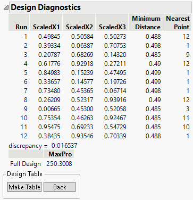Select ScaledX2 value 0.68269
The width and height of the screenshot is (193, 200).
coord(82,55)
